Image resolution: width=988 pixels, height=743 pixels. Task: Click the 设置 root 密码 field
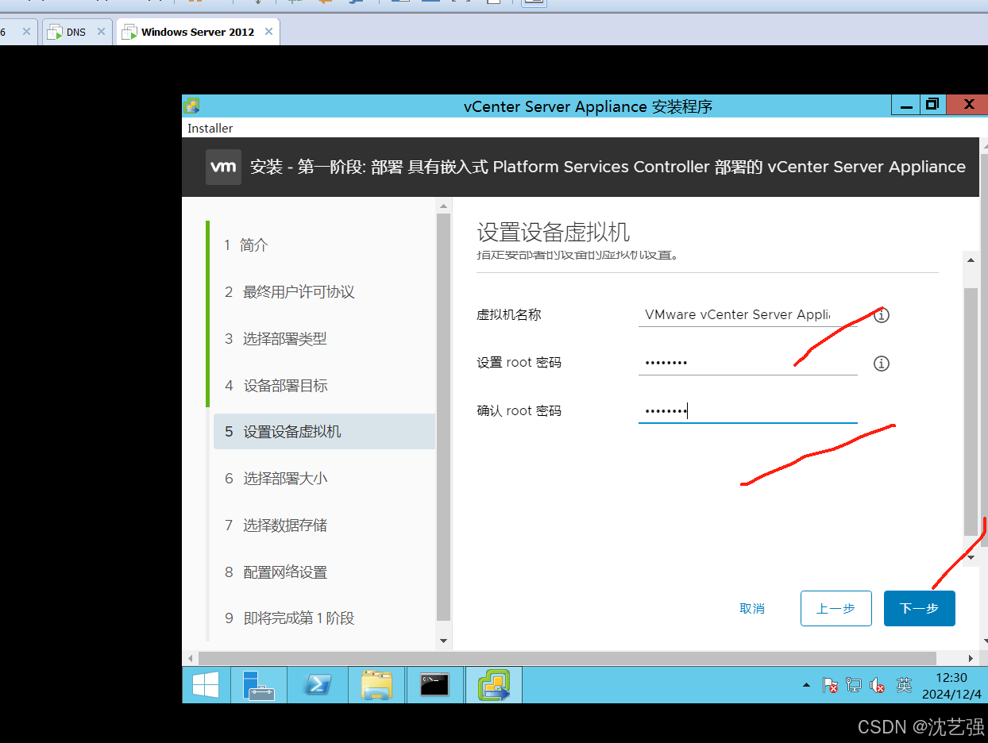point(747,363)
